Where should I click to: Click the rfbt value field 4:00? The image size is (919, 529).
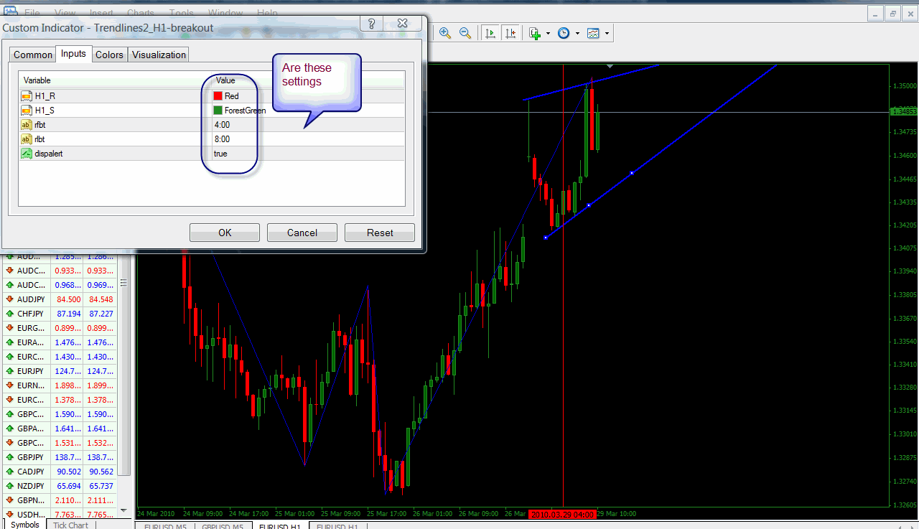click(222, 125)
